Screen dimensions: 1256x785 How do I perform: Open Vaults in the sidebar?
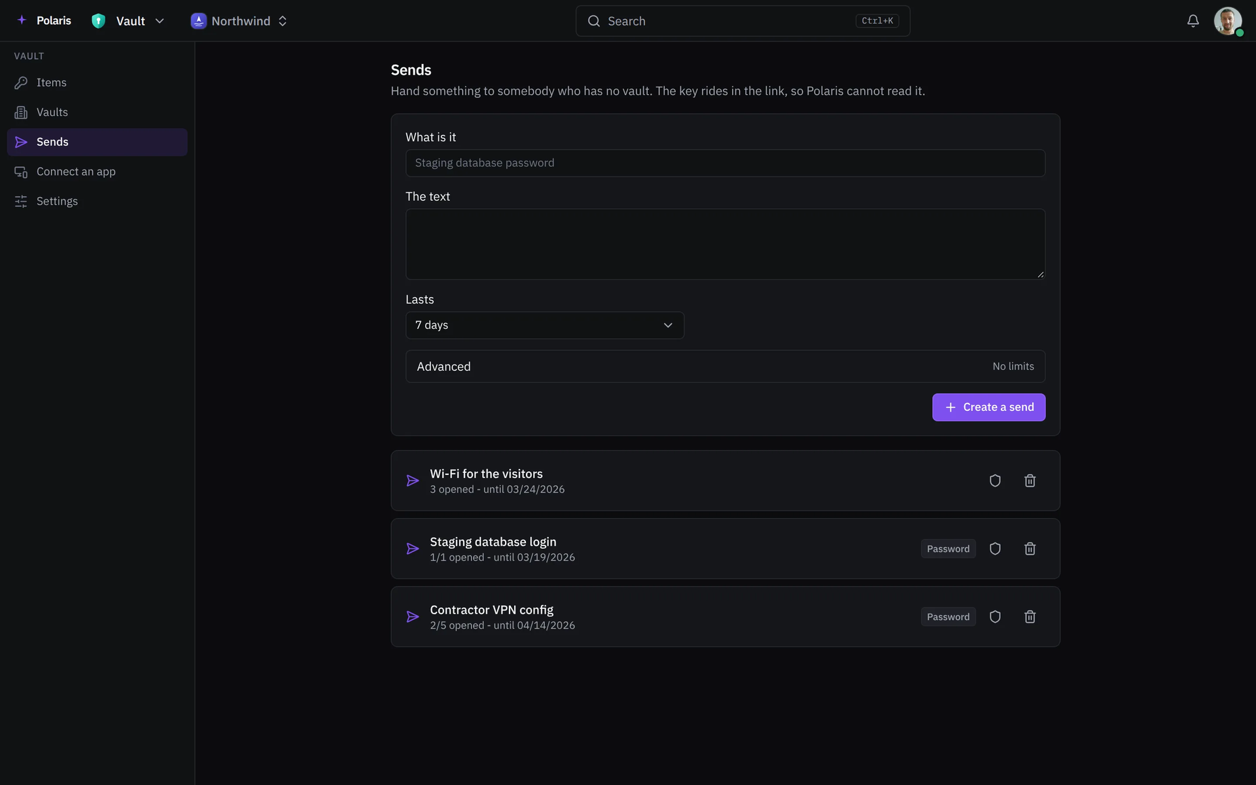click(x=97, y=113)
